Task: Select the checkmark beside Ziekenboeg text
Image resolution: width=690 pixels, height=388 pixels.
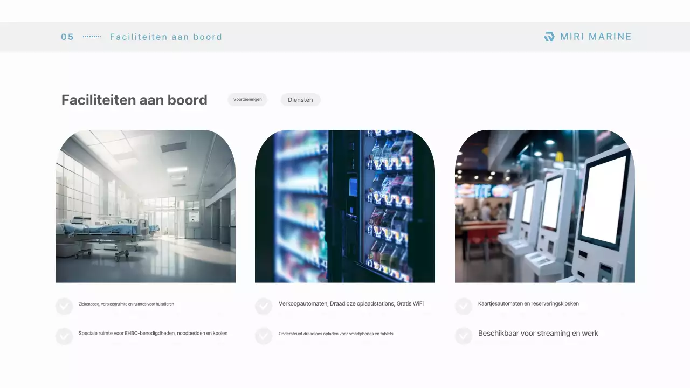Action: click(x=64, y=306)
